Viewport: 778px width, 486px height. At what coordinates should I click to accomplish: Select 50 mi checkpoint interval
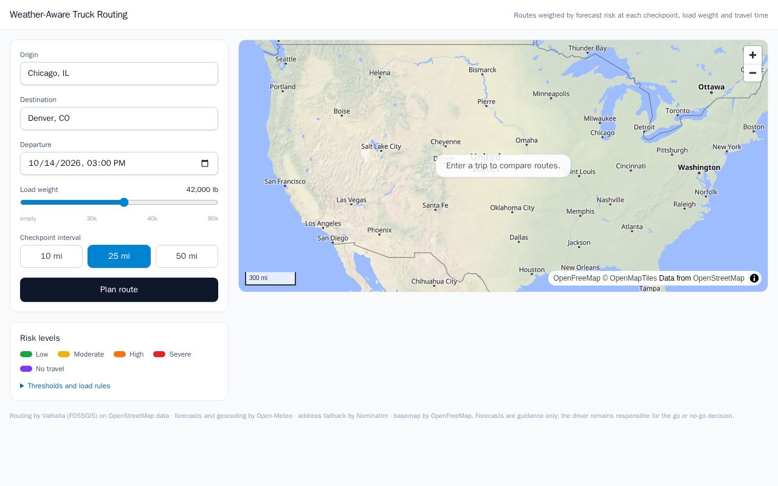point(187,256)
